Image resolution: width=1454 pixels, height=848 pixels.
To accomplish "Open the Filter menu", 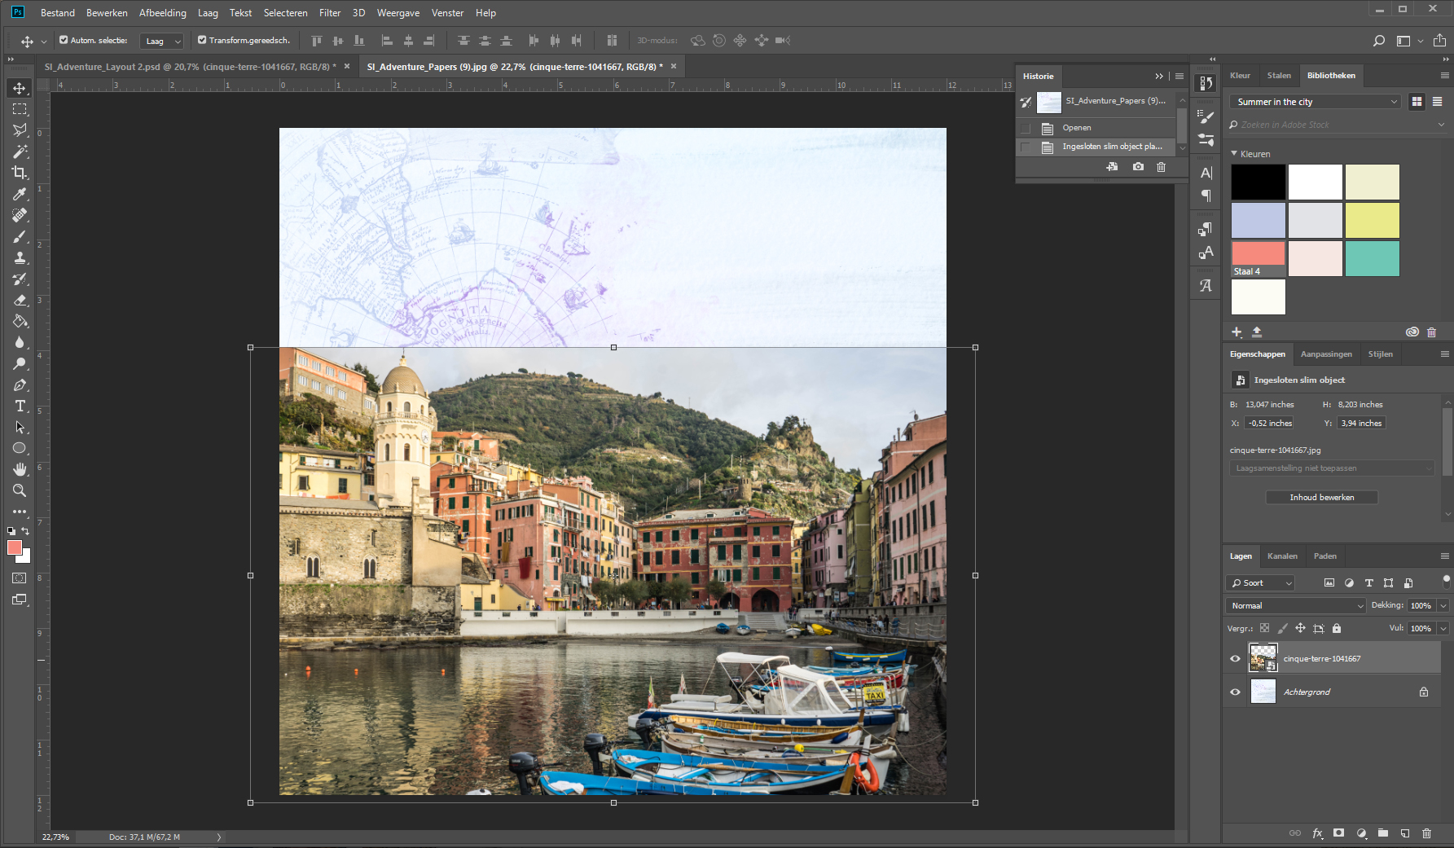I will [329, 13].
